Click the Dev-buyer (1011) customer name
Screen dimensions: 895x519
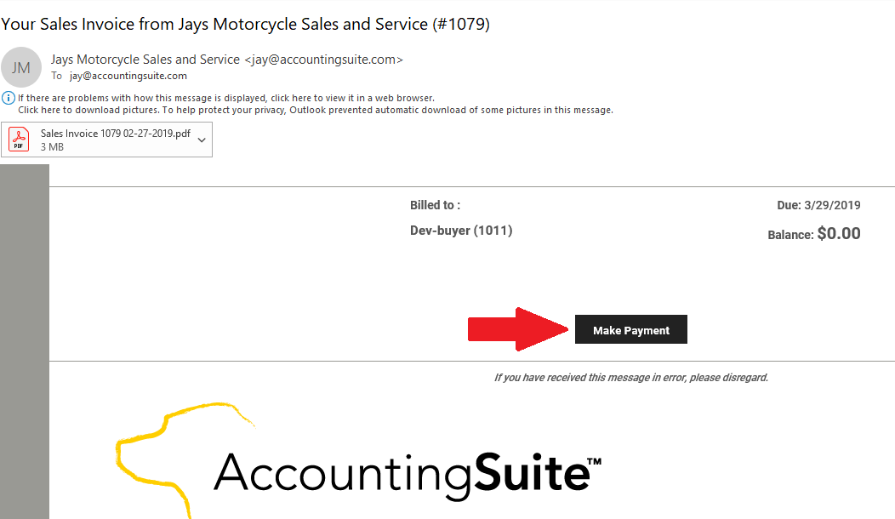461,231
